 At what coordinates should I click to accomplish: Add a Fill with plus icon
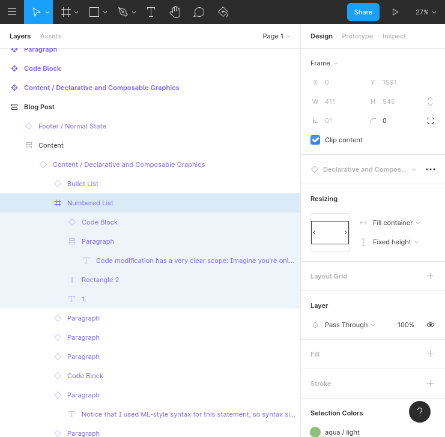(430, 354)
